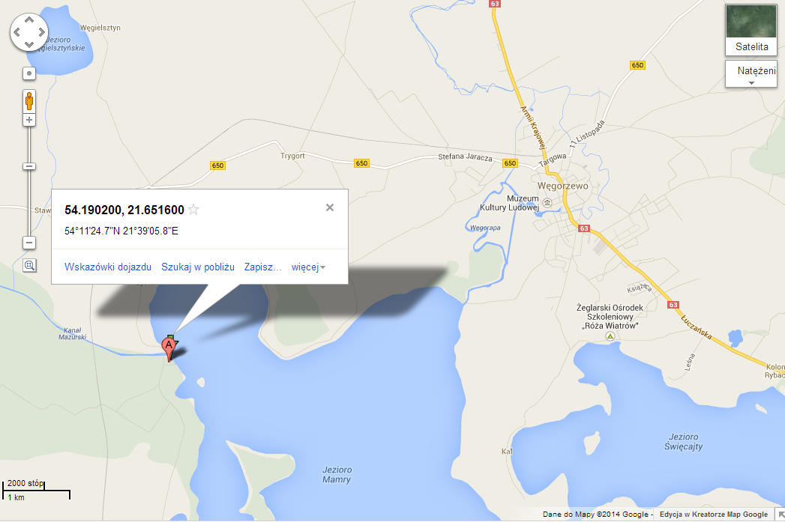Viewport: 785px width, 522px height.
Task: Pan map left with navigation arrow
Action: [17, 33]
